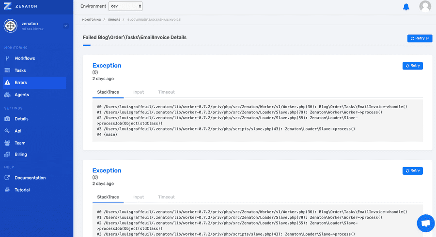The height and width of the screenshot is (237, 436).
Task: Click the Workflows branch icon
Action: click(7, 58)
